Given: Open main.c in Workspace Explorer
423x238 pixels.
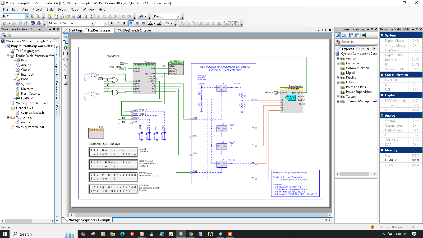Looking at the screenshot, I should click(26, 122).
